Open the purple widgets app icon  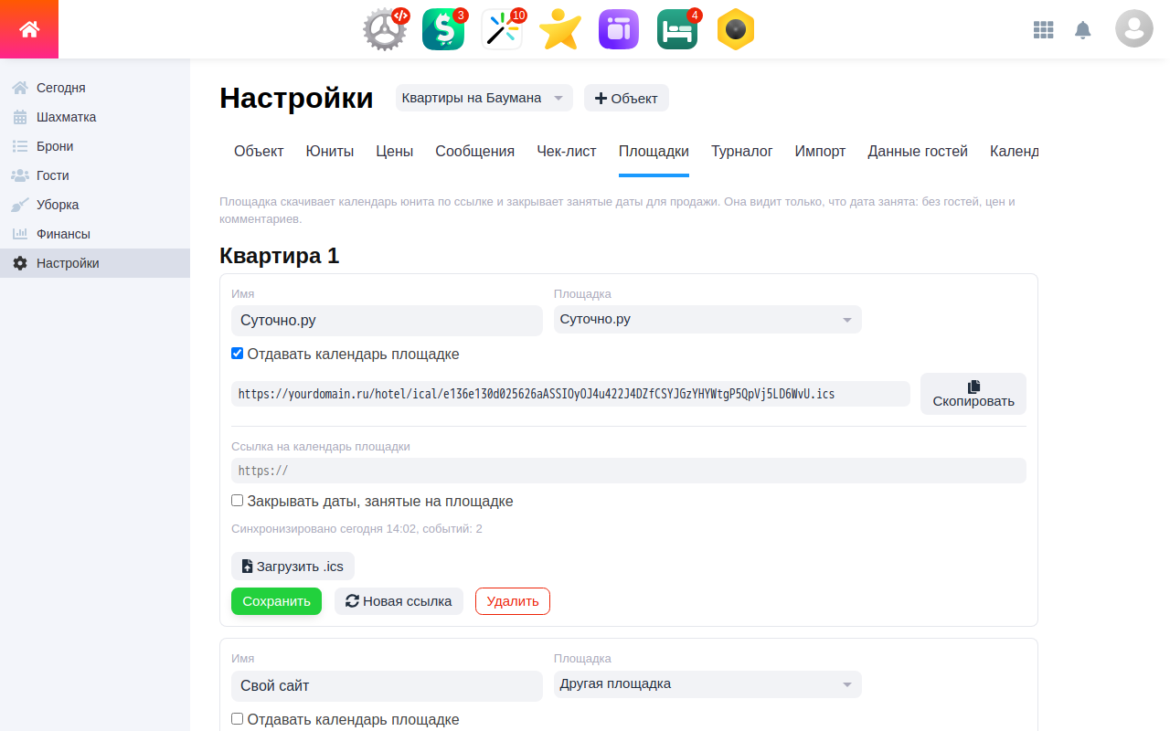619,29
